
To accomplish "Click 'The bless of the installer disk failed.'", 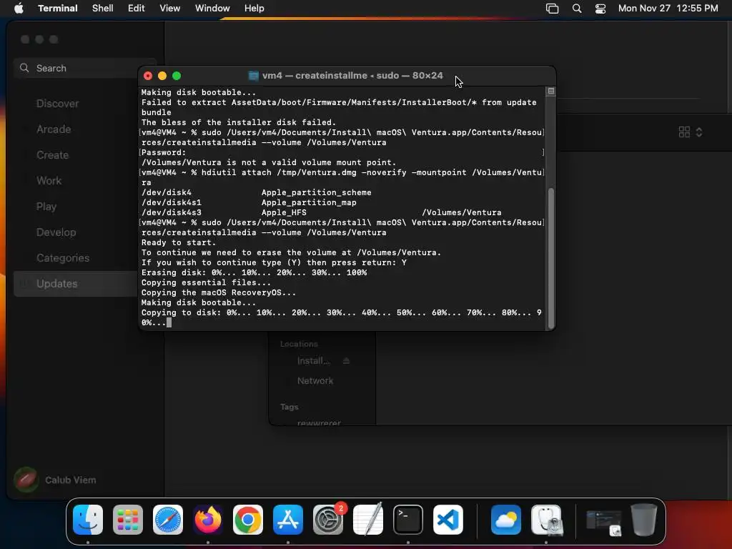I will (x=239, y=122).
